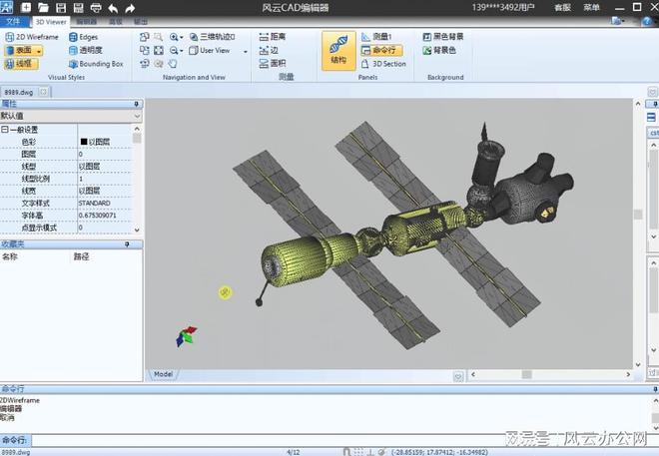The width and height of the screenshot is (659, 456).
Task: Select the 2D Wireframe visual style
Action: pyautogui.click(x=31, y=37)
